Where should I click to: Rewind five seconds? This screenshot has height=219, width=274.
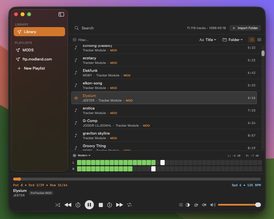[x=78, y=205]
